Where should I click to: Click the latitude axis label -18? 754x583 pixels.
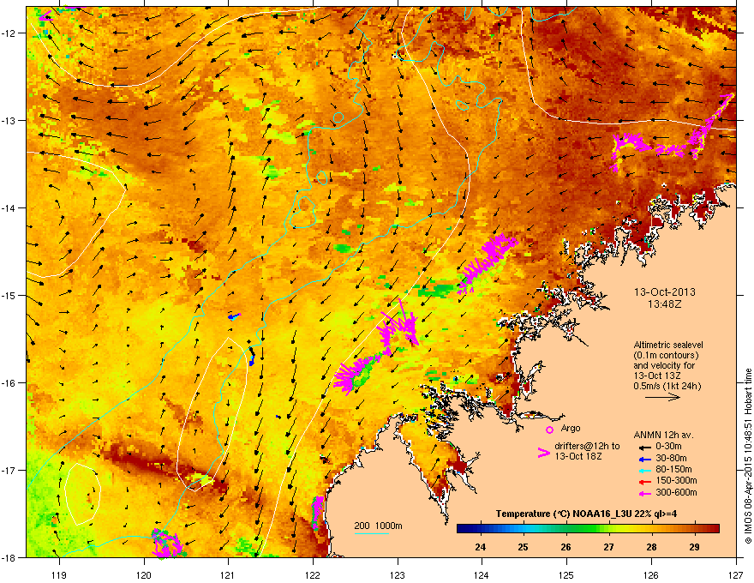[x=9, y=557]
